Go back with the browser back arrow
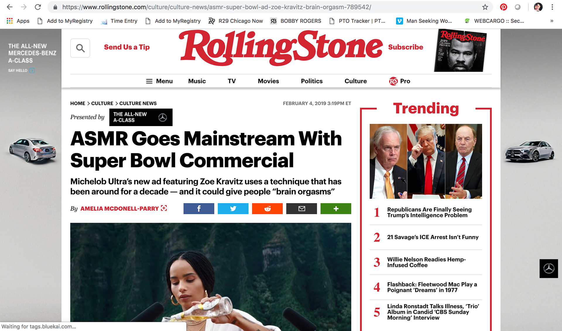The height and width of the screenshot is (331, 562). click(x=10, y=7)
